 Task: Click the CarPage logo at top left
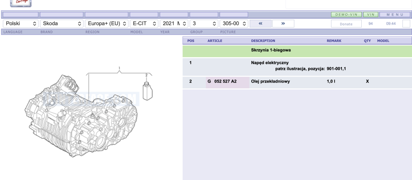[21, 3]
